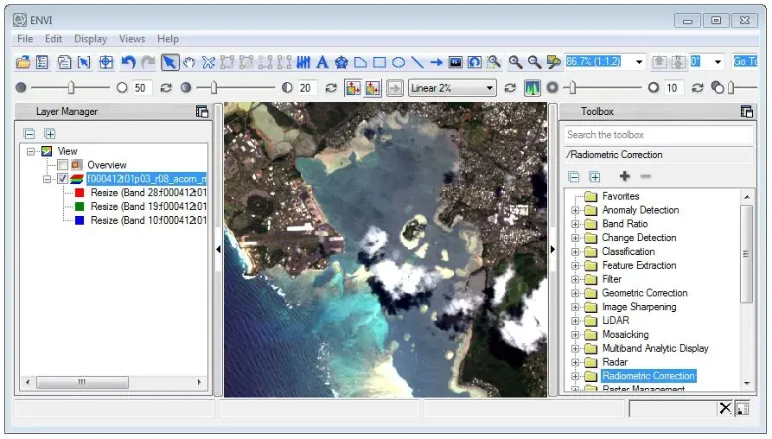The height and width of the screenshot is (439, 772).
Task: Click the Zoom In magnifier icon
Action: click(x=515, y=62)
